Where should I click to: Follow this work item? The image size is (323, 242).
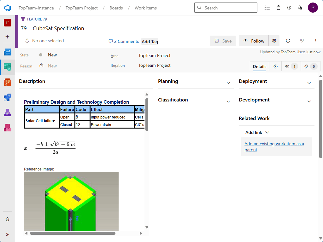pyautogui.click(x=254, y=41)
